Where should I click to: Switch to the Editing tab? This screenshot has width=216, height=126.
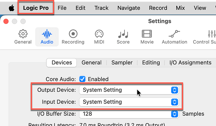[x=151, y=63]
